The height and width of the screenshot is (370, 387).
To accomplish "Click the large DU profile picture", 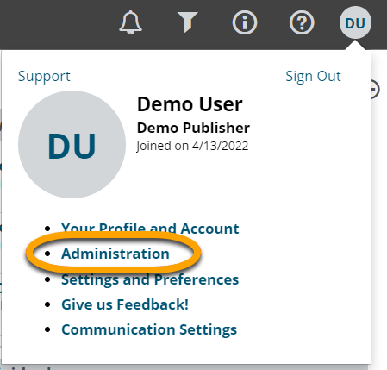I will (72, 145).
